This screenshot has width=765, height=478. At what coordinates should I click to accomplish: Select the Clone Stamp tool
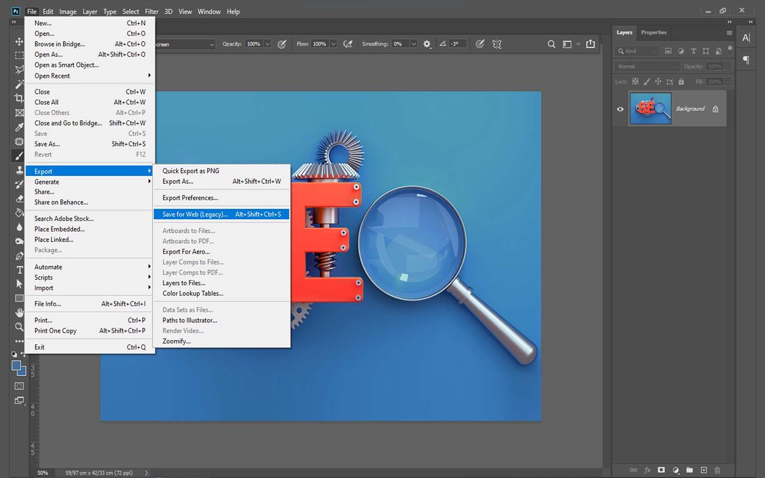click(19, 170)
